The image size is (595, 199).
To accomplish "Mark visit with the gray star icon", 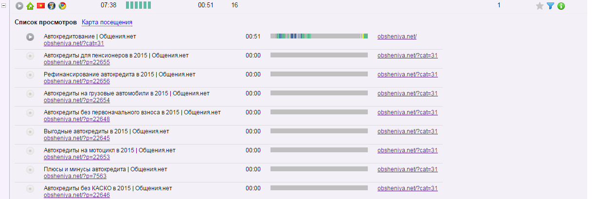I will [x=540, y=6].
